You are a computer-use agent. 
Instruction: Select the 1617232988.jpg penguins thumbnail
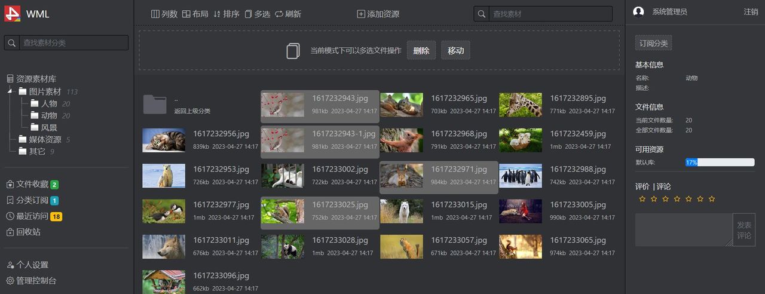[521, 176]
